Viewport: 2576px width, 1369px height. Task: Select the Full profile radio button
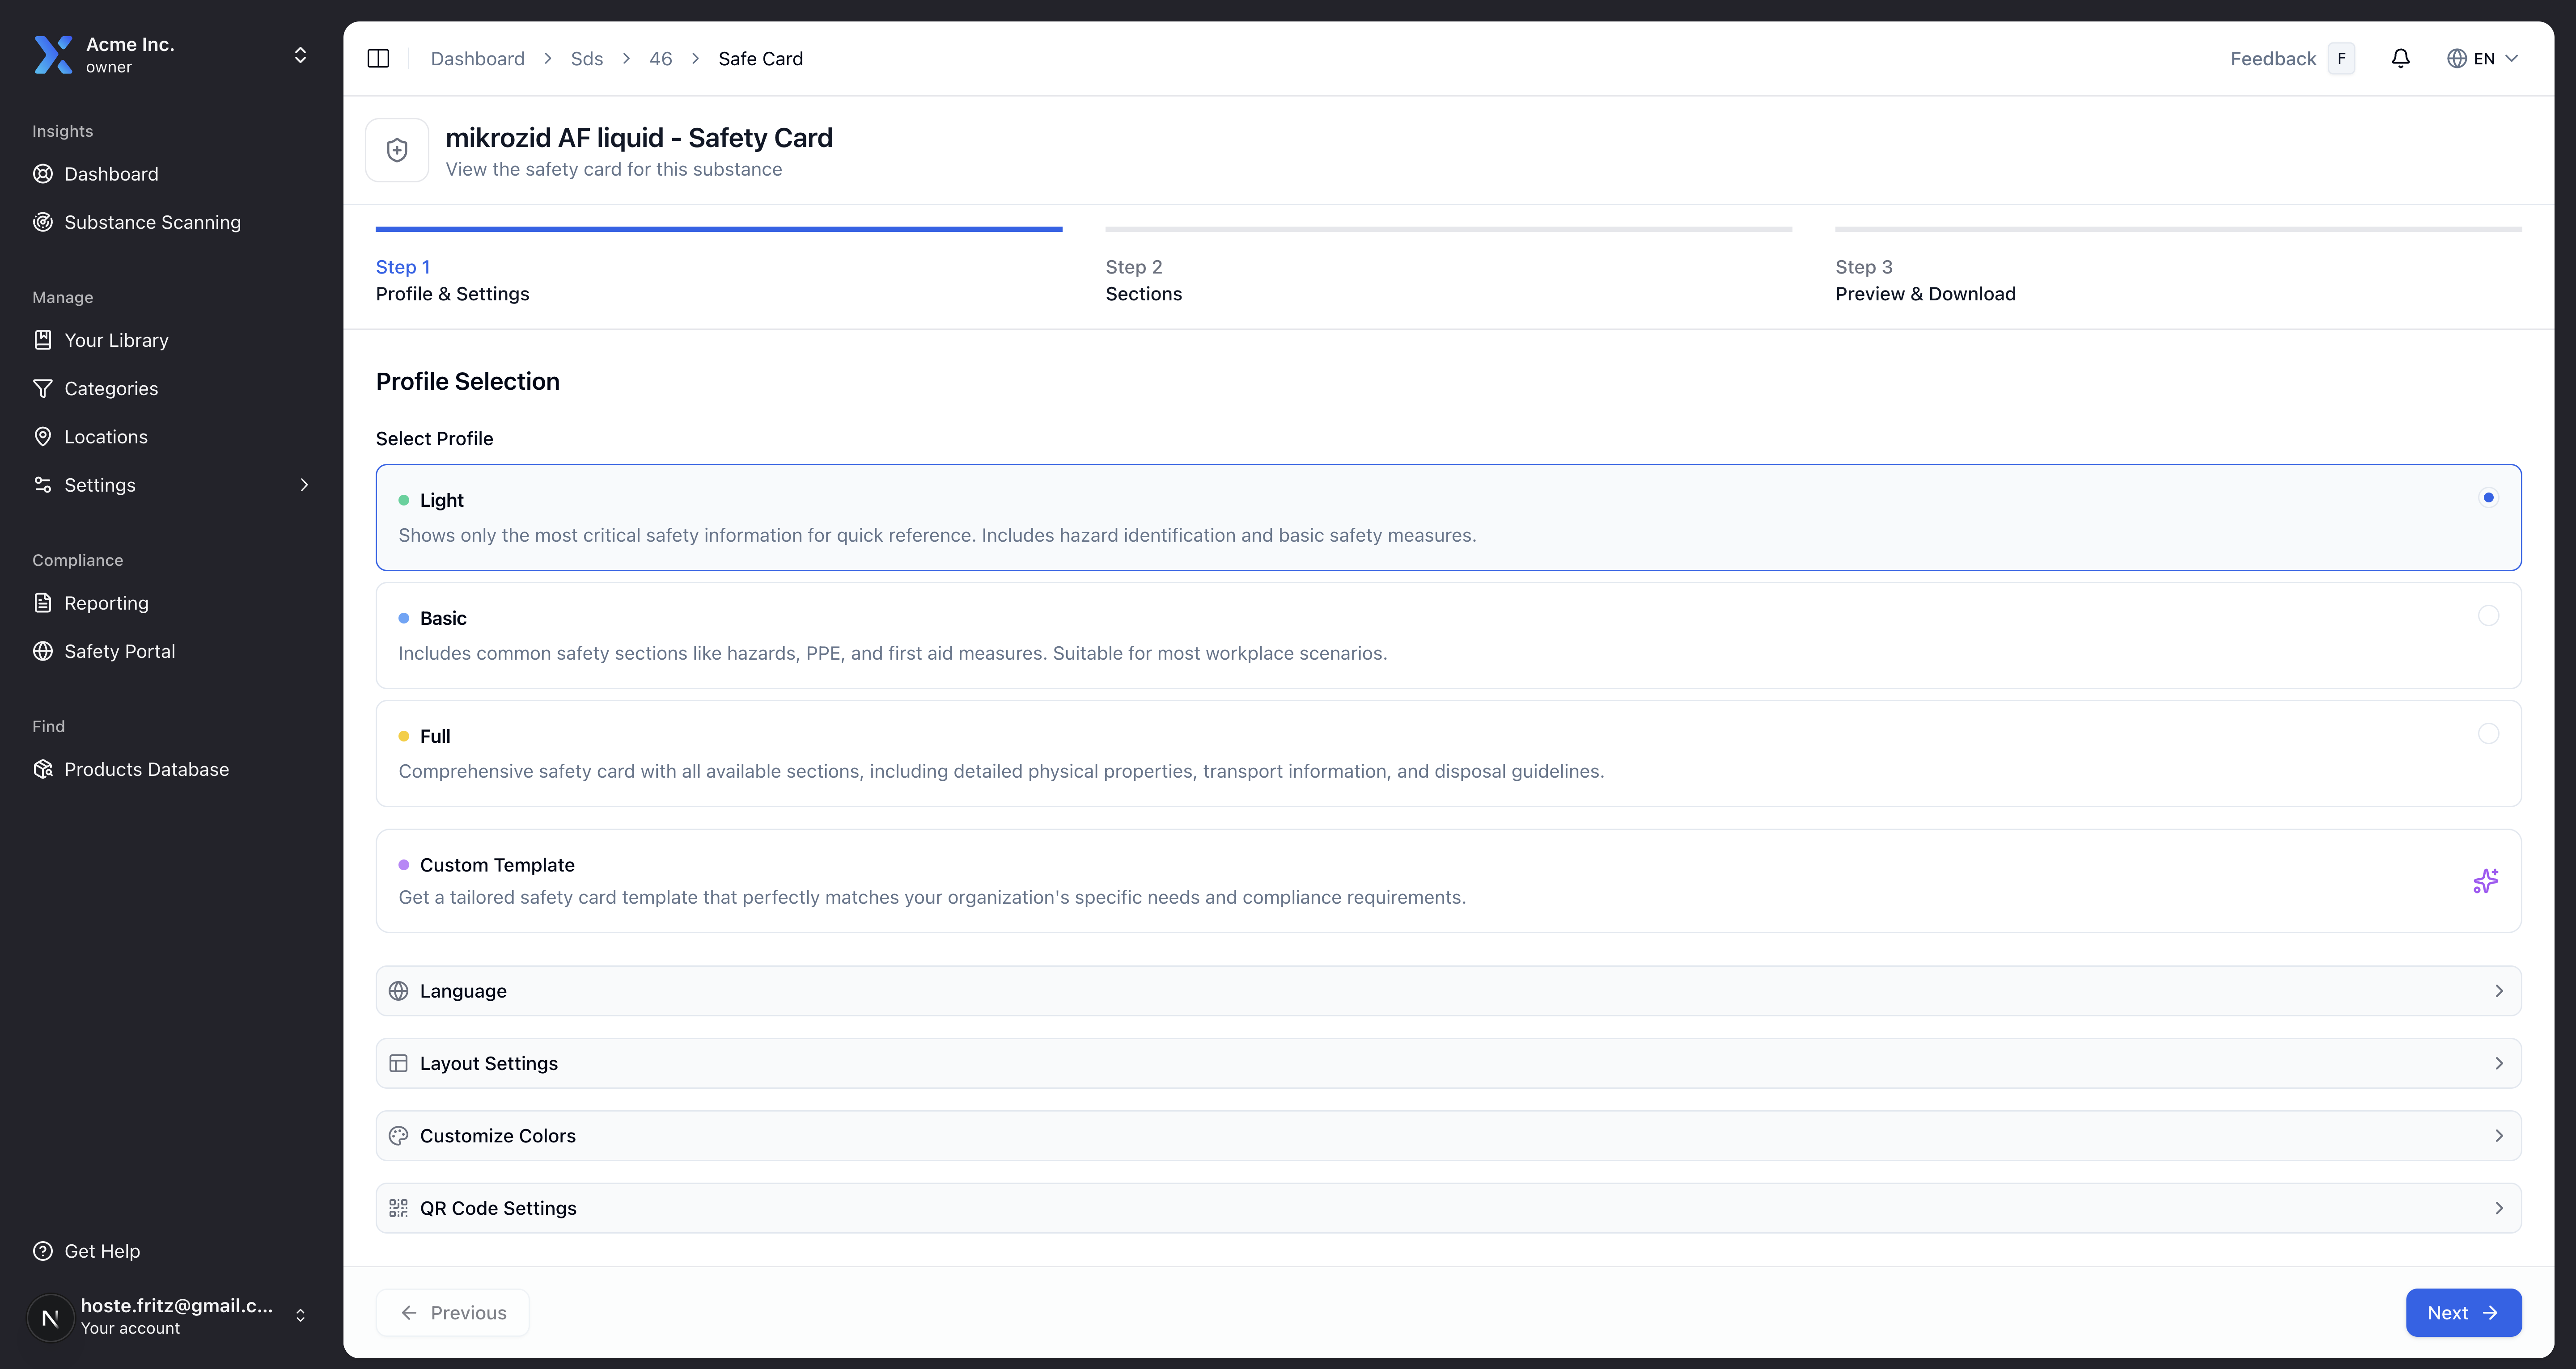[2488, 733]
